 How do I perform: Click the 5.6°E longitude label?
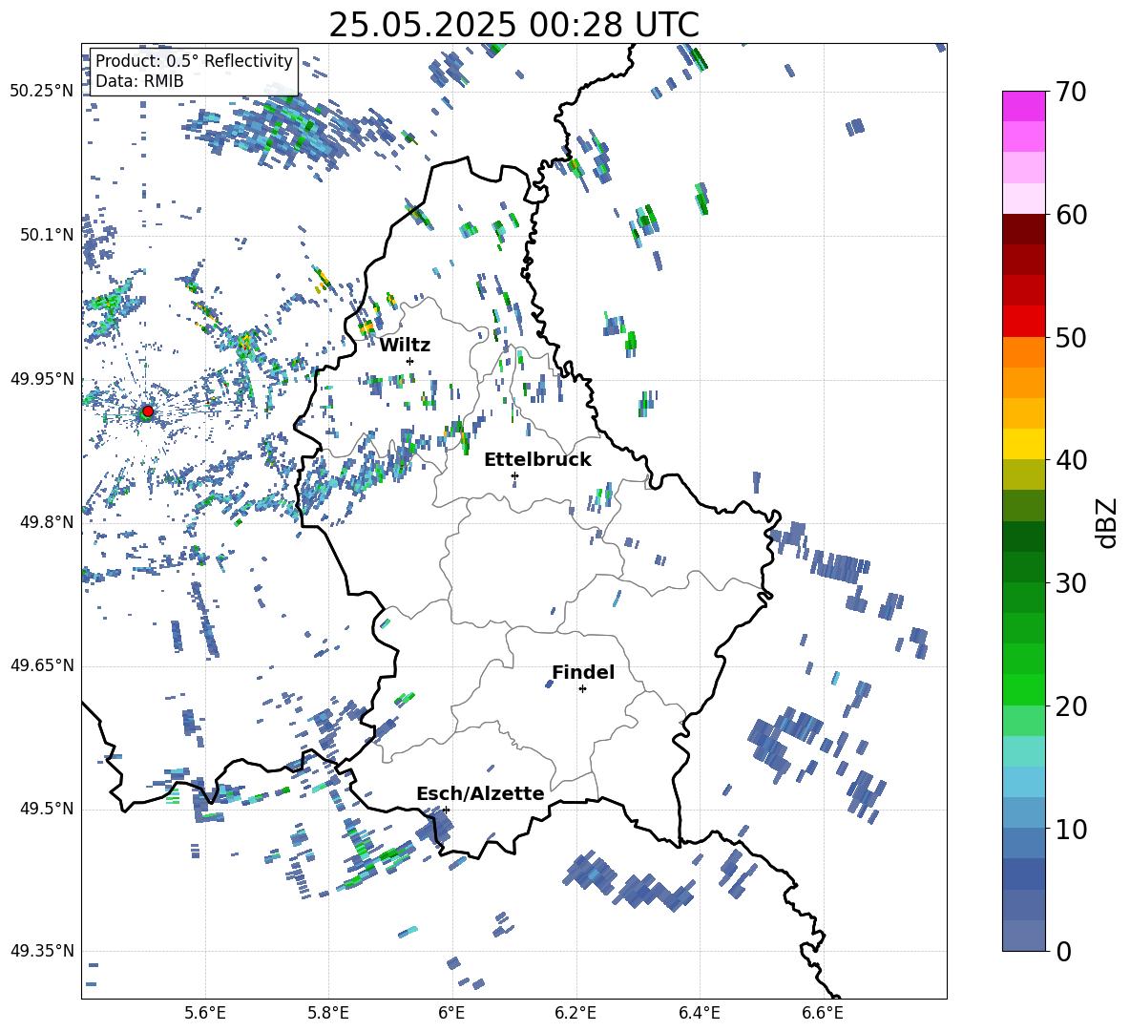tap(205, 1013)
